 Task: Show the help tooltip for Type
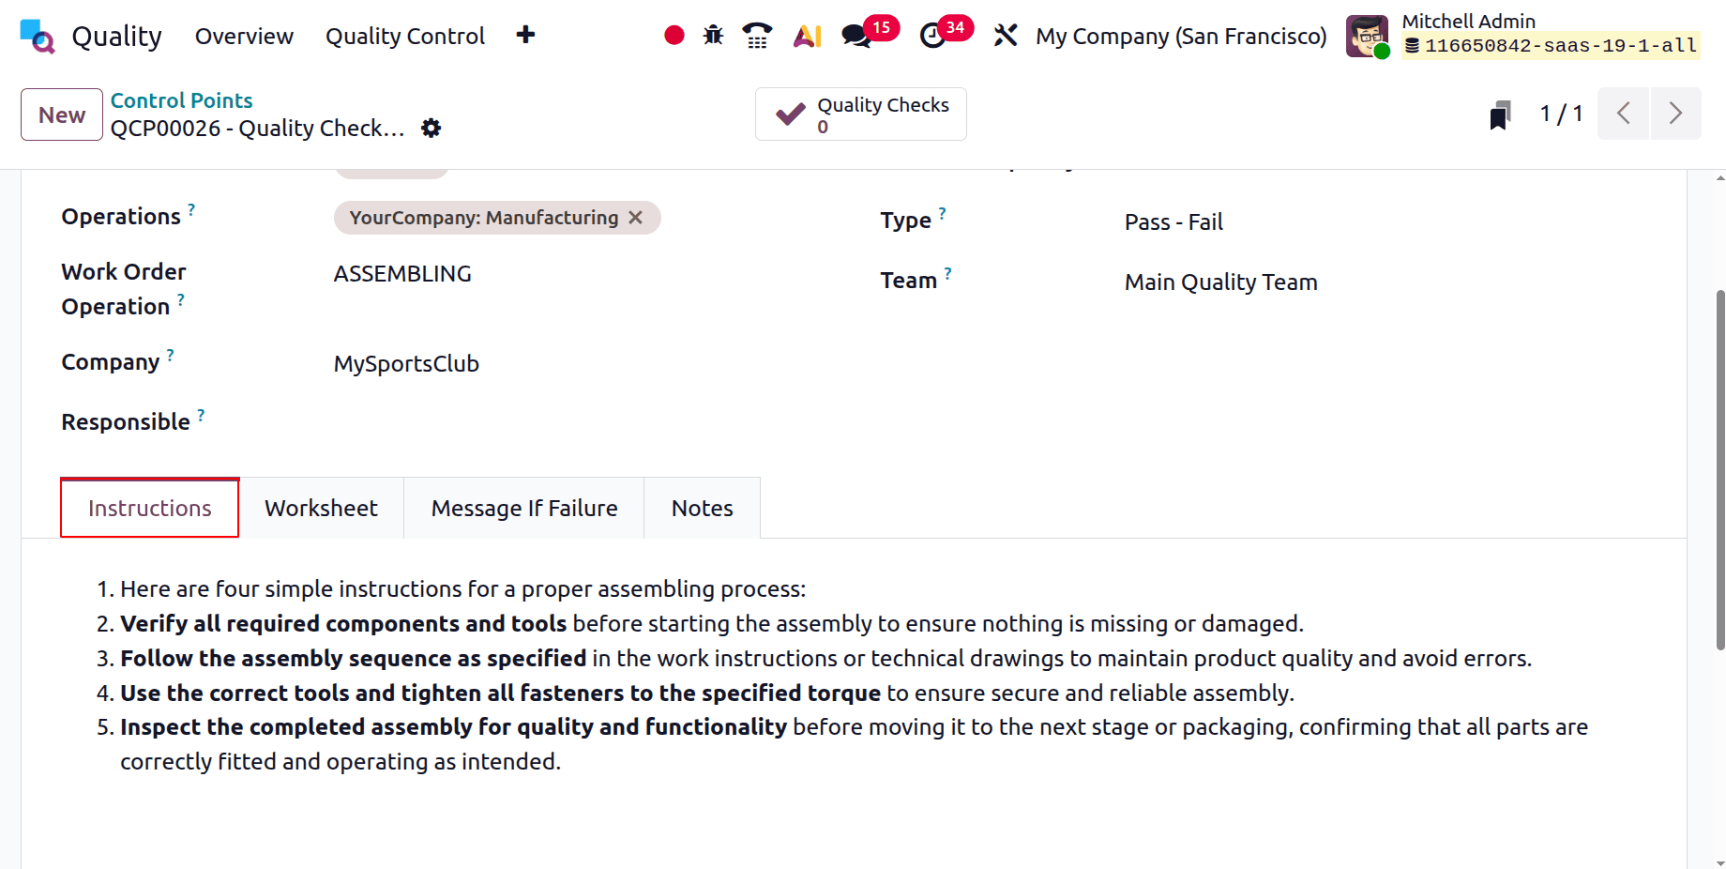point(942,213)
